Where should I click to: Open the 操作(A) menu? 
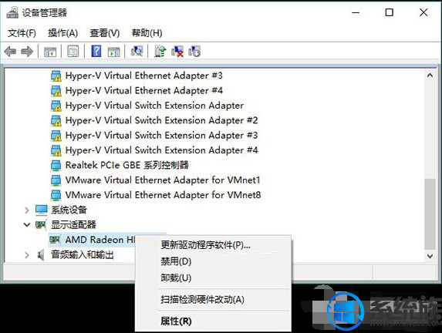62,33
